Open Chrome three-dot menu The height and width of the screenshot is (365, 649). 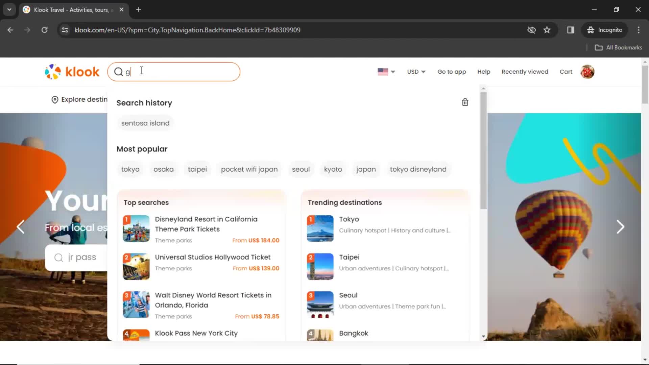(x=639, y=30)
